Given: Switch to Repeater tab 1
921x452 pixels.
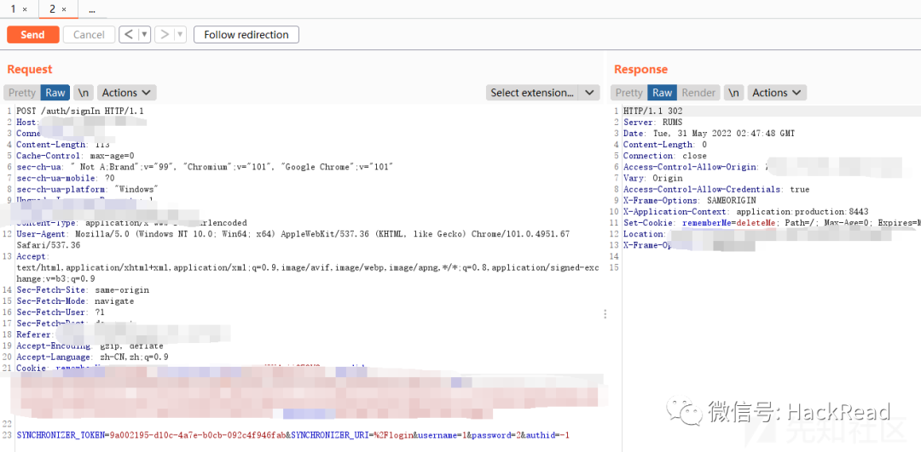Looking at the screenshot, I should click(14, 9).
